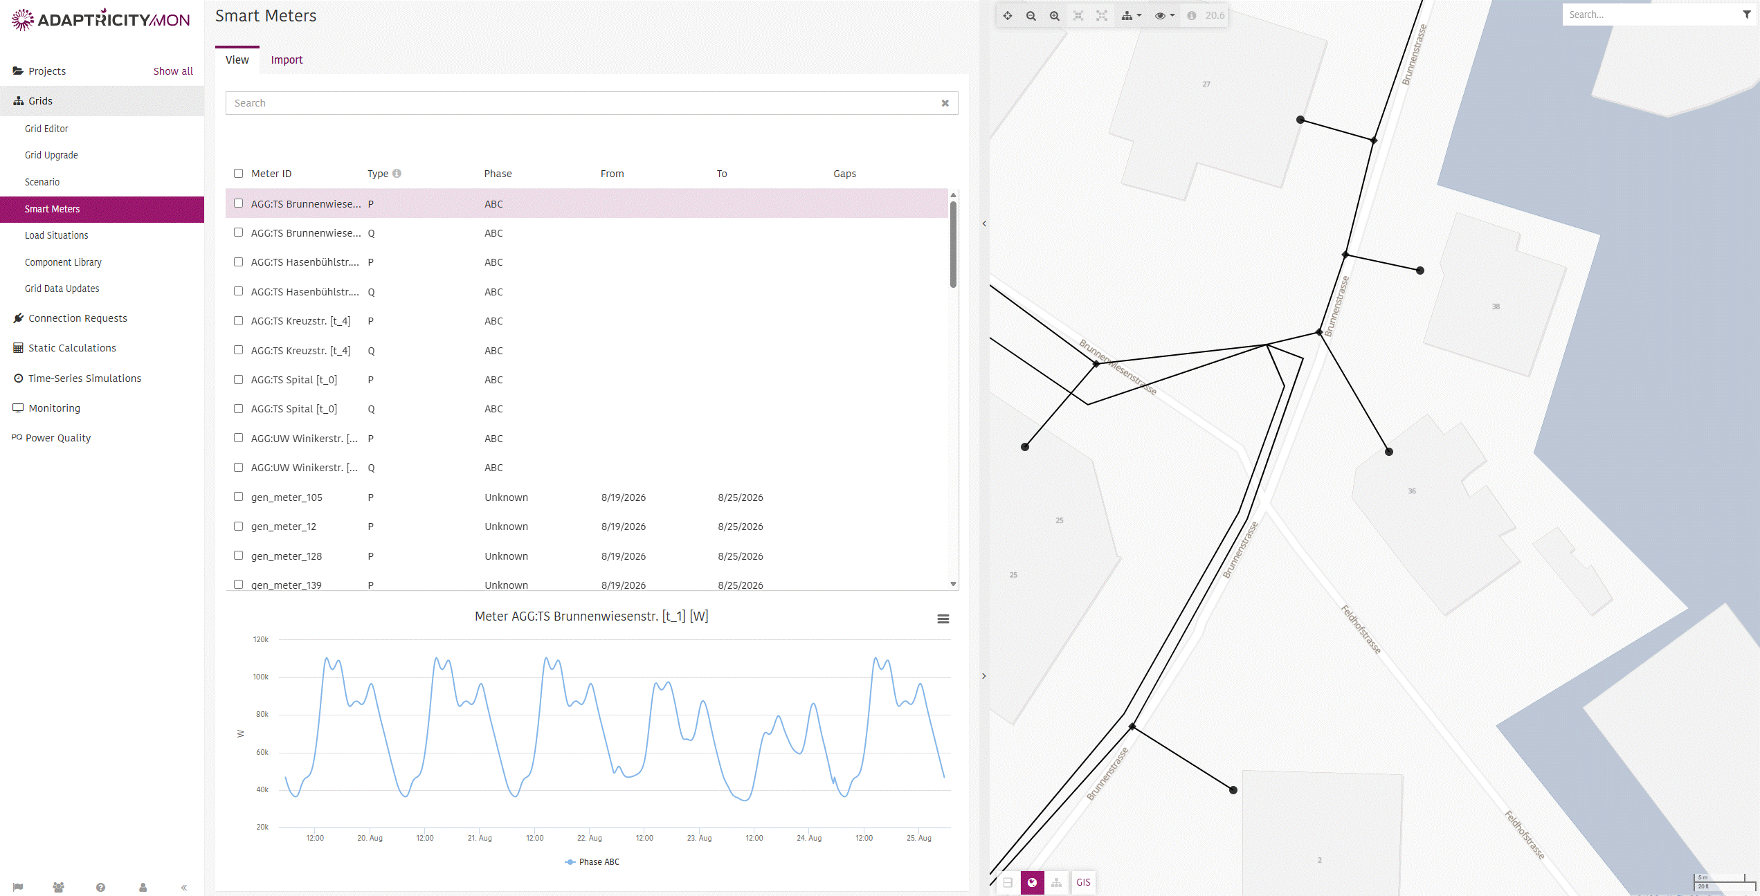Open the map search filter funnel
This screenshot has width=1760, height=896.
pyautogui.click(x=1747, y=15)
